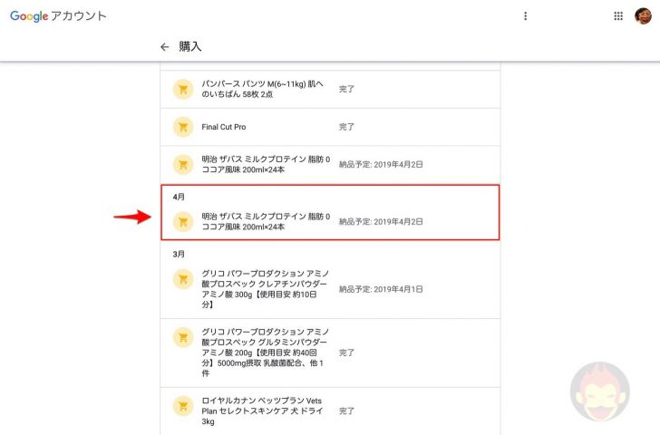Open グリコ グルタミンパウダー 200g purchase

pyautogui.click(x=330, y=353)
